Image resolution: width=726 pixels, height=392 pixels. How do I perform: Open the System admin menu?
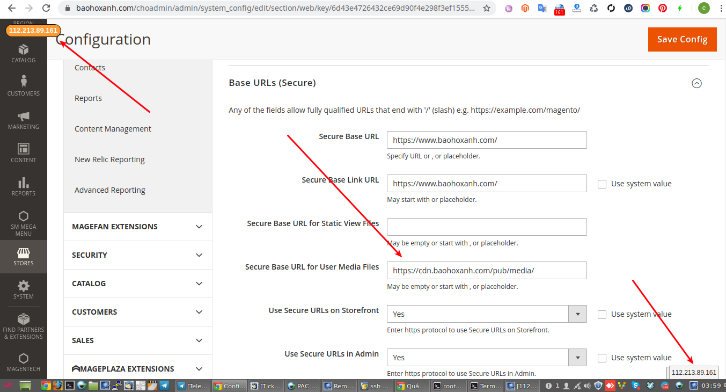point(23,289)
